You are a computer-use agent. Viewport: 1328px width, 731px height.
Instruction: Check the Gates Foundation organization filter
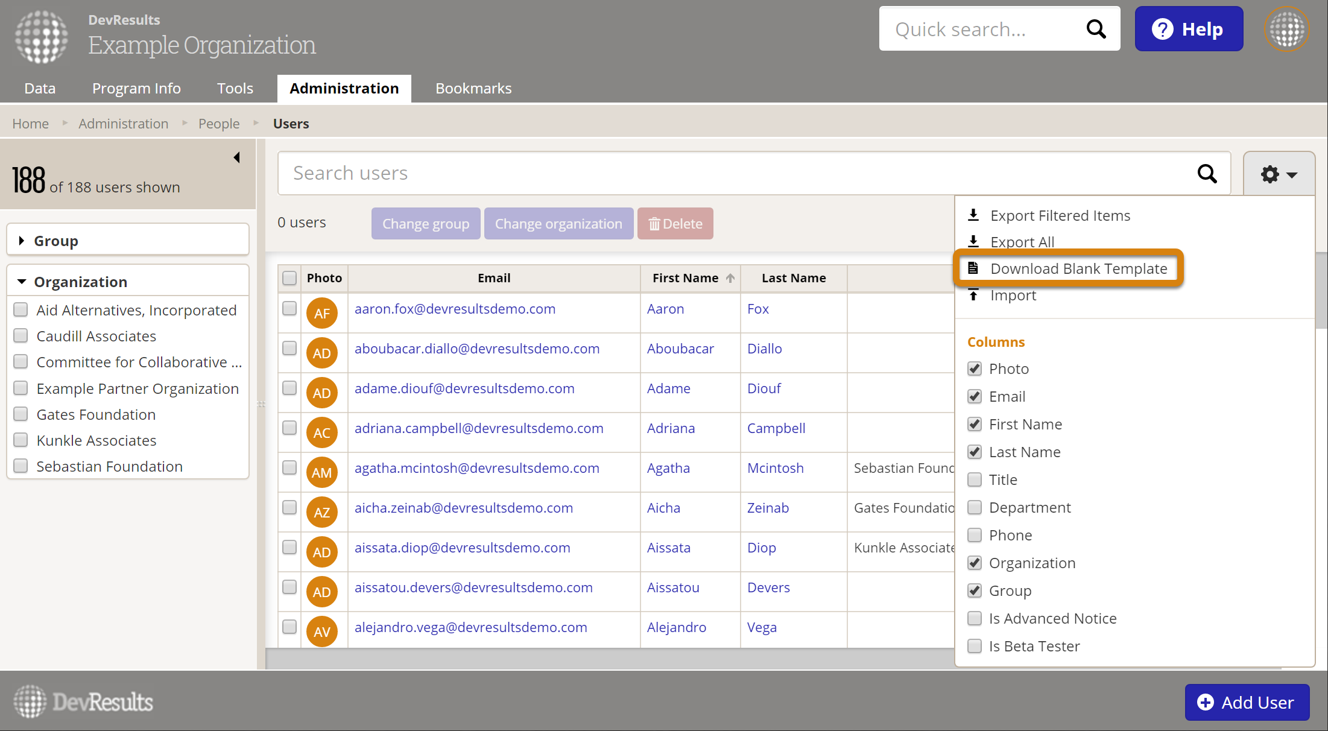point(21,414)
